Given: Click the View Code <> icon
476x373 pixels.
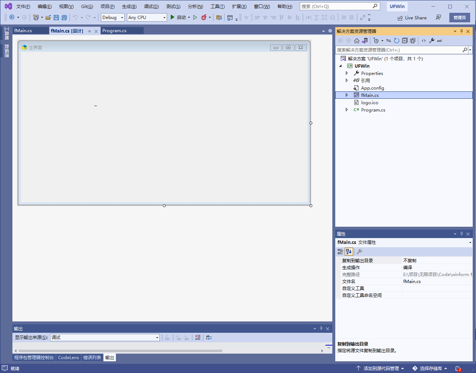Looking at the screenshot, I should tap(424, 41).
